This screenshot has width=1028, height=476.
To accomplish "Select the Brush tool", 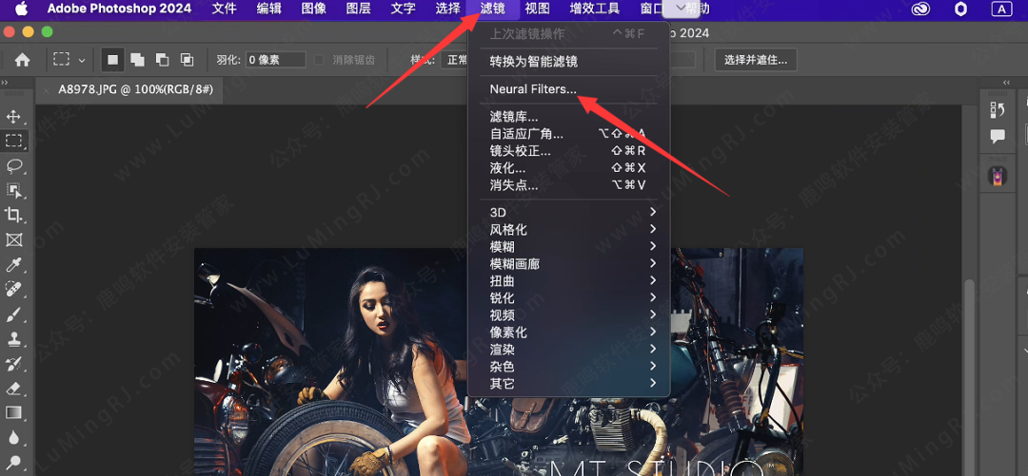I will 13,314.
